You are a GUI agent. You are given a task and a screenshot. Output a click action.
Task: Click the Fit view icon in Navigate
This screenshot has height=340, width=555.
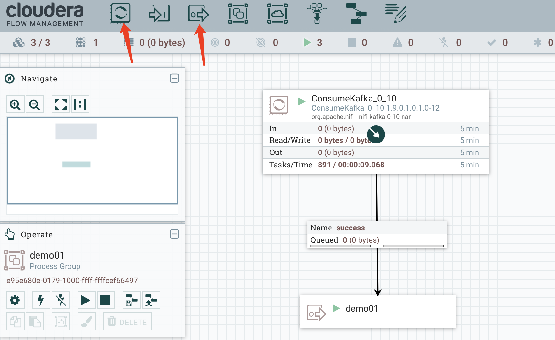pyautogui.click(x=60, y=104)
